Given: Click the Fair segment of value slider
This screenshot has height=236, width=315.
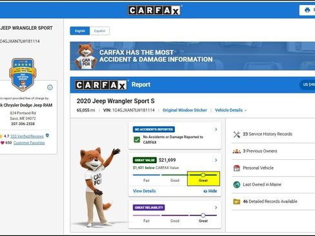Looking at the screenshot, I should [147, 175].
